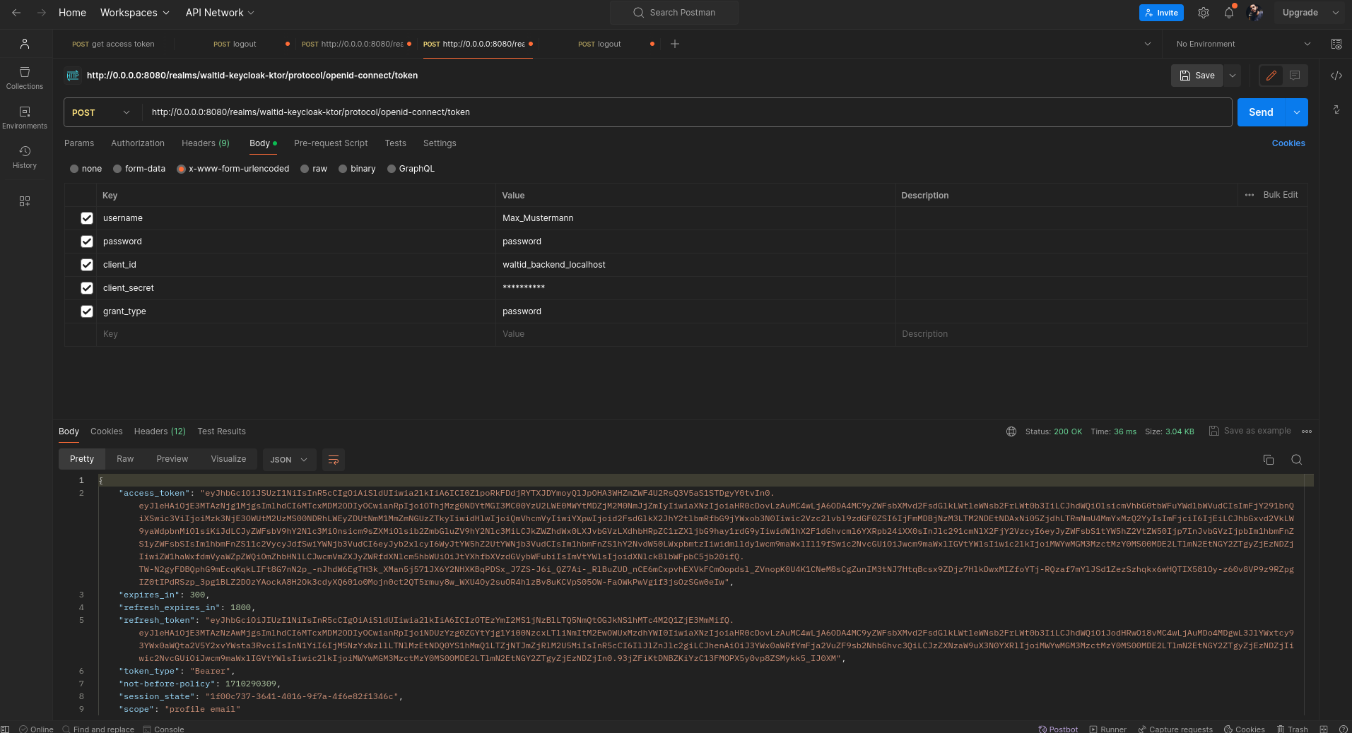The image size is (1352, 733).
Task: Select the GraphQL body type
Action: [x=392, y=169]
